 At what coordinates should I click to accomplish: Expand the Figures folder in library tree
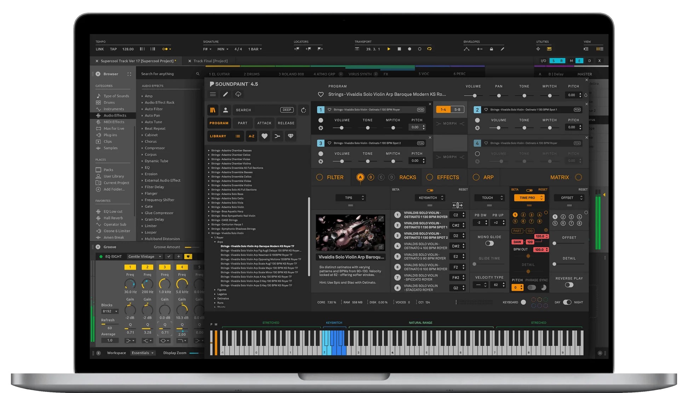(215, 290)
